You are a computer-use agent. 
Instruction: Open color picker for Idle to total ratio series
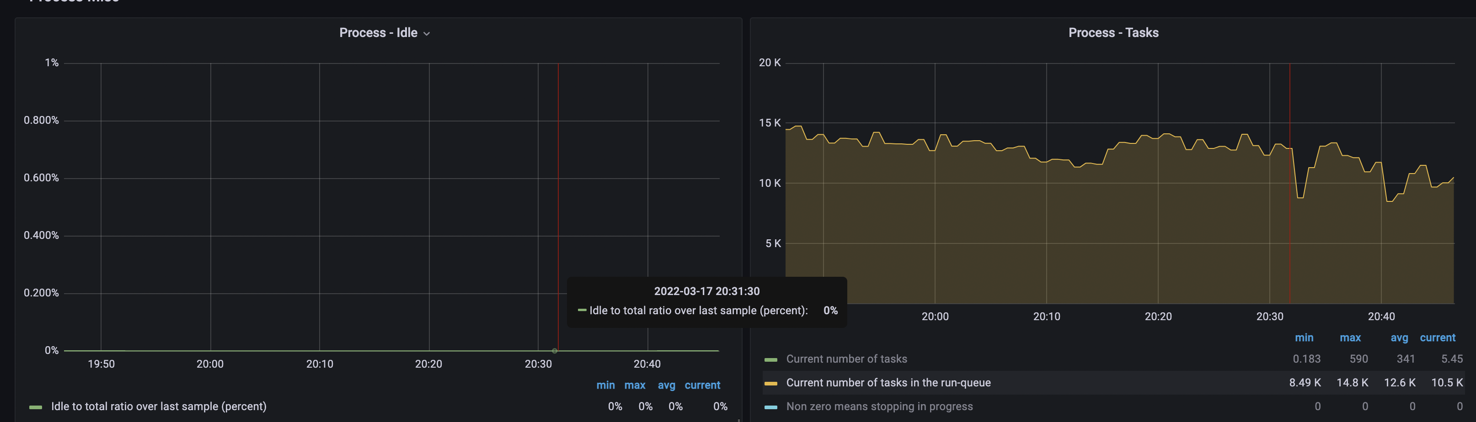point(36,406)
